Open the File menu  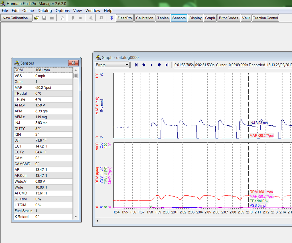point(5,11)
